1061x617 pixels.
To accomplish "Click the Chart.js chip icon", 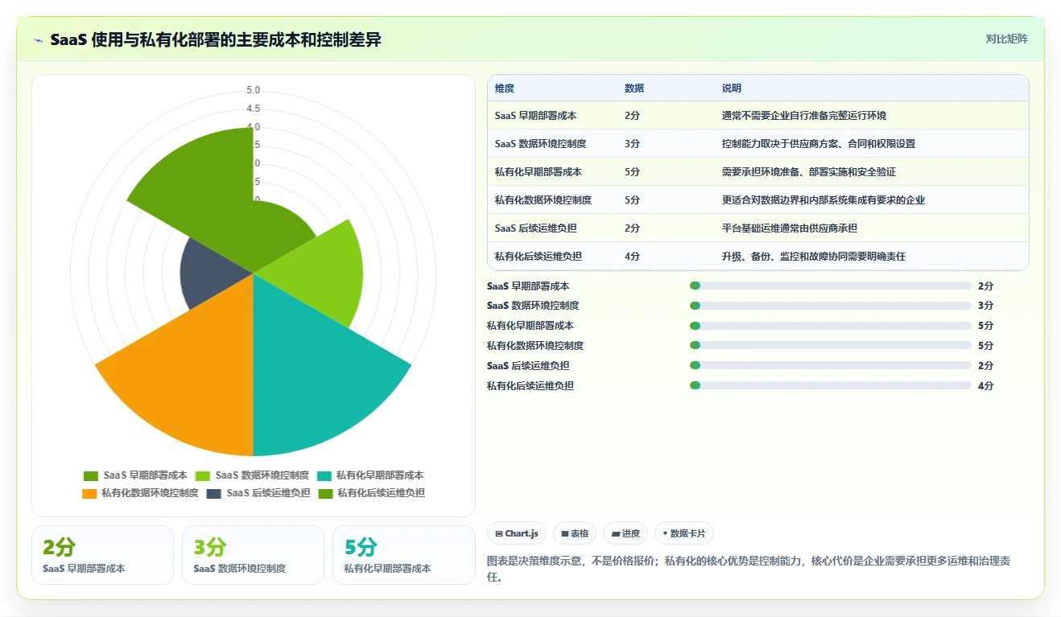I will 499,533.
